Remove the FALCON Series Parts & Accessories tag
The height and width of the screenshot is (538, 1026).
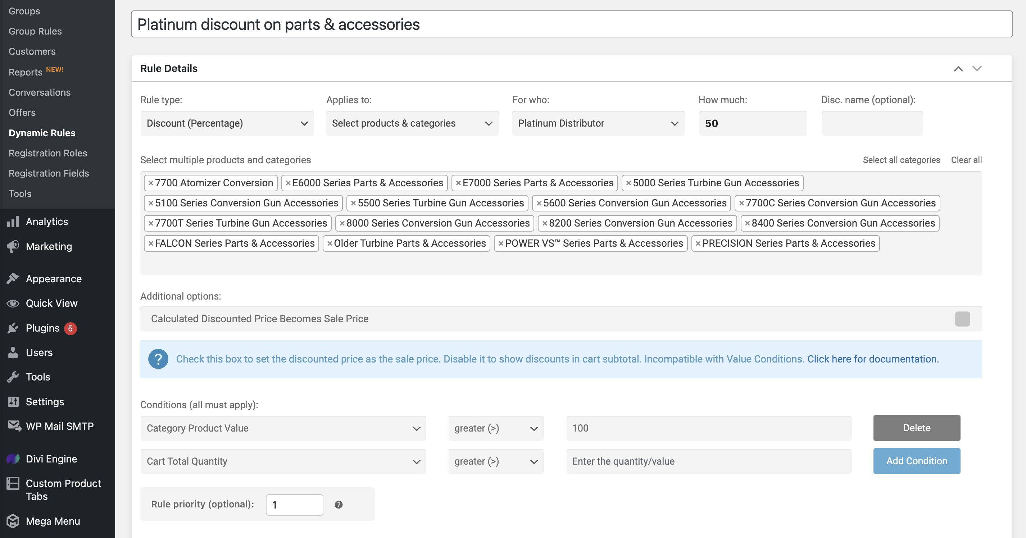coord(150,244)
